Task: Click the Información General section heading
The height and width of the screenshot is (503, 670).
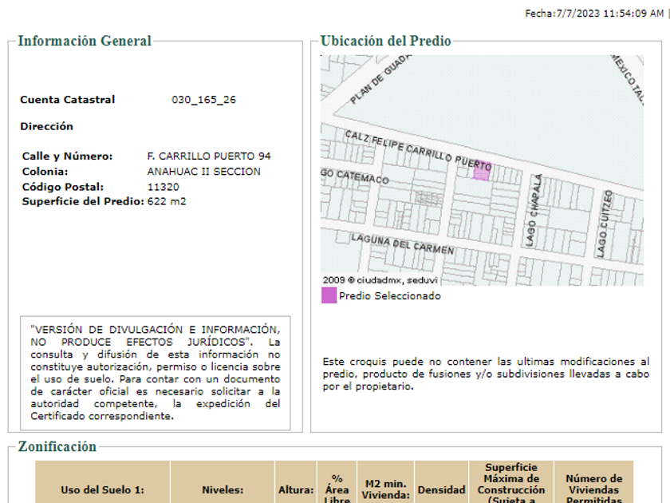Action: [85, 42]
